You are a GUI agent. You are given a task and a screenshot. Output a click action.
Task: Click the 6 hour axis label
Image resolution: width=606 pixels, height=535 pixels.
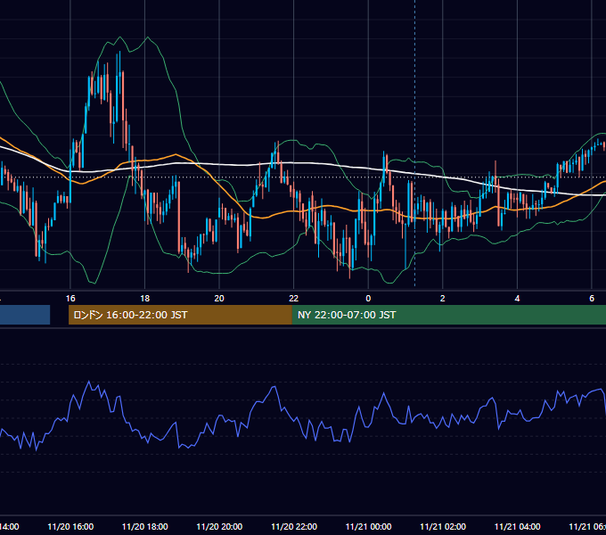[x=592, y=298]
